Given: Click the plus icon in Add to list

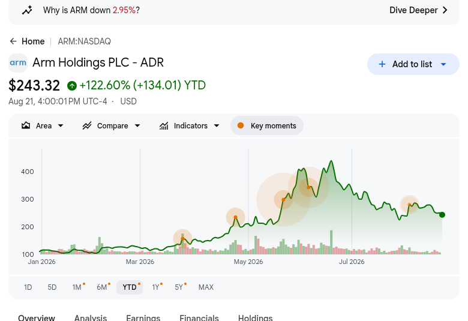Looking at the screenshot, I should click(x=382, y=64).
